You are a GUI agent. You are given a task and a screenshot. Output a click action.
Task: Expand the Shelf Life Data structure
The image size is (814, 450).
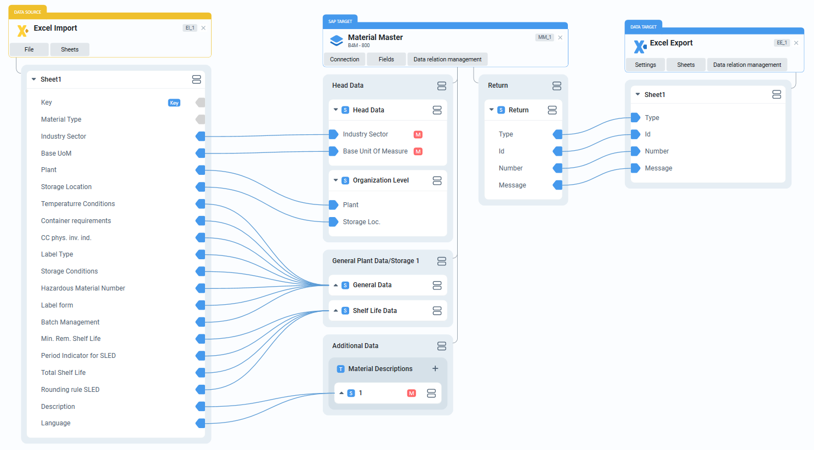pyautogui.click(x=335, y=311)
